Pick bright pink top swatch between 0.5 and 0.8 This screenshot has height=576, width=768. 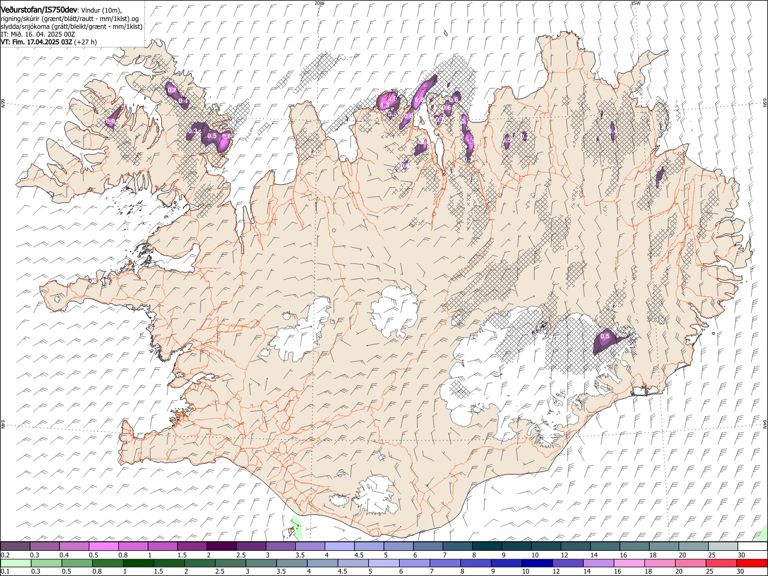point(103,546)
